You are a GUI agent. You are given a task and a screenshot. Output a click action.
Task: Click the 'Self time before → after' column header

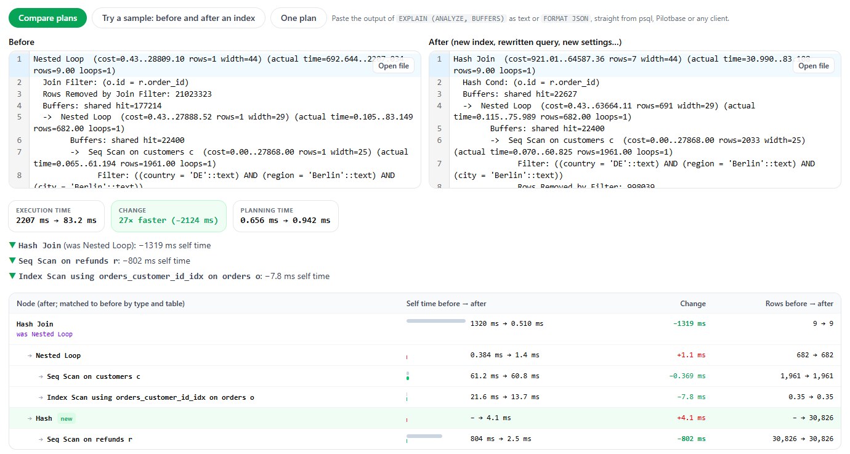(446, 304)
